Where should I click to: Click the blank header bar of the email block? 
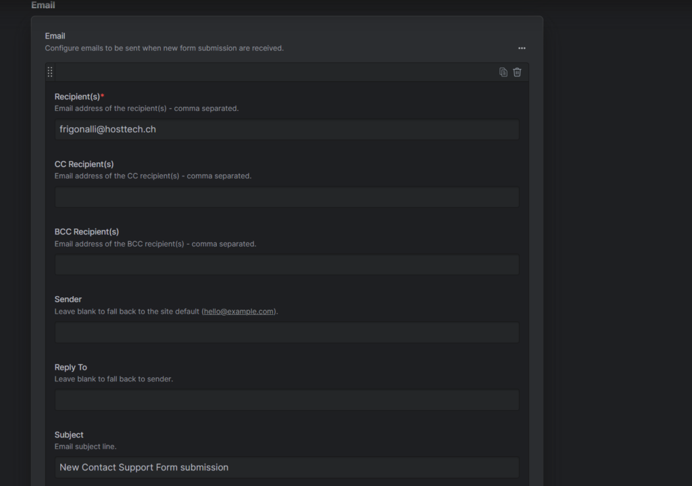pyautogui.click(x=270, y=72)
